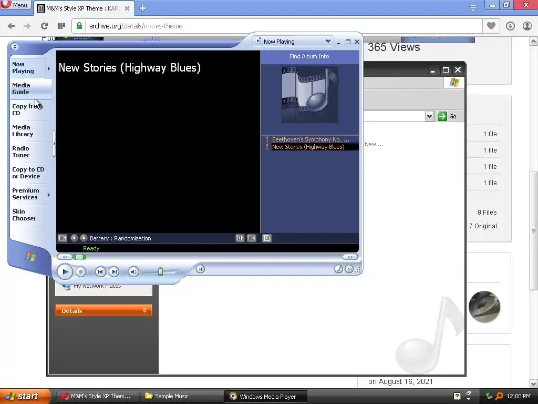Screen dimensions: 538x404
Task: Expand the Premium Services submenu arrow
Action: 49,195
